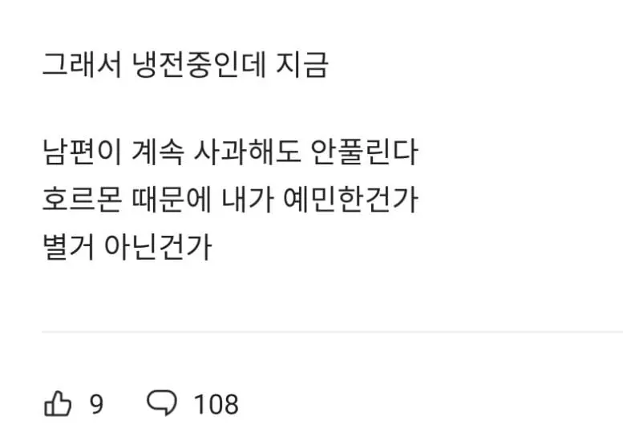Image resolution: width=623 pixels, height=445 pixels.
Task: Click the like count 9
Action: [x=96, y=403]
